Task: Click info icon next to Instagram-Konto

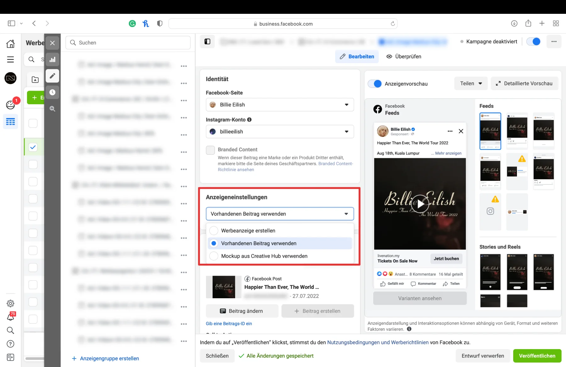Action: [249, 120]
